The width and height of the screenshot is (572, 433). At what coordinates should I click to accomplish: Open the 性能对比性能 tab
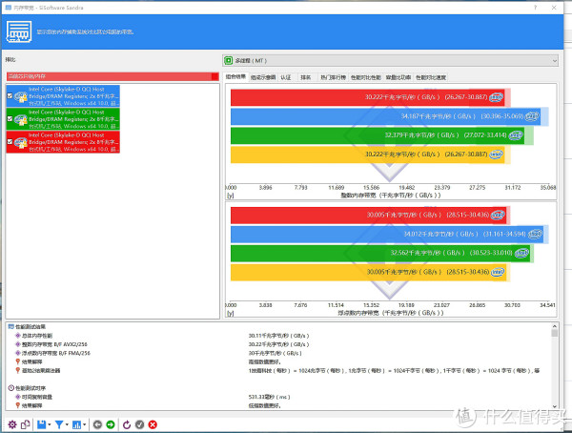pyautogui.click(x=366, y=77)
